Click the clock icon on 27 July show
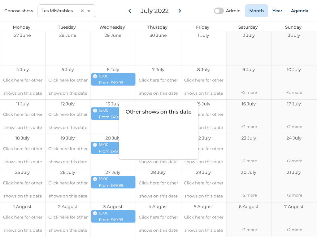 95,179
